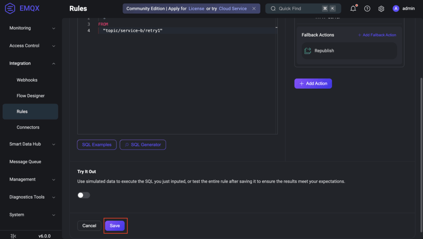423x239 pixels.
Task: Open Webhooks in the sidebar
Action: pyautogui.click(x=27, y=80)
